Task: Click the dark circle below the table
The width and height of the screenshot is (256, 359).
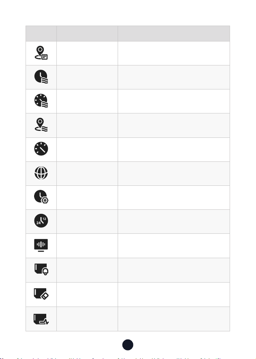Action: pos(128,345)
